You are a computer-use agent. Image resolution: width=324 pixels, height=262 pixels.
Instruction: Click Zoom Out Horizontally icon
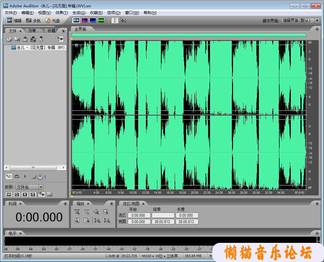pos(87,212)
